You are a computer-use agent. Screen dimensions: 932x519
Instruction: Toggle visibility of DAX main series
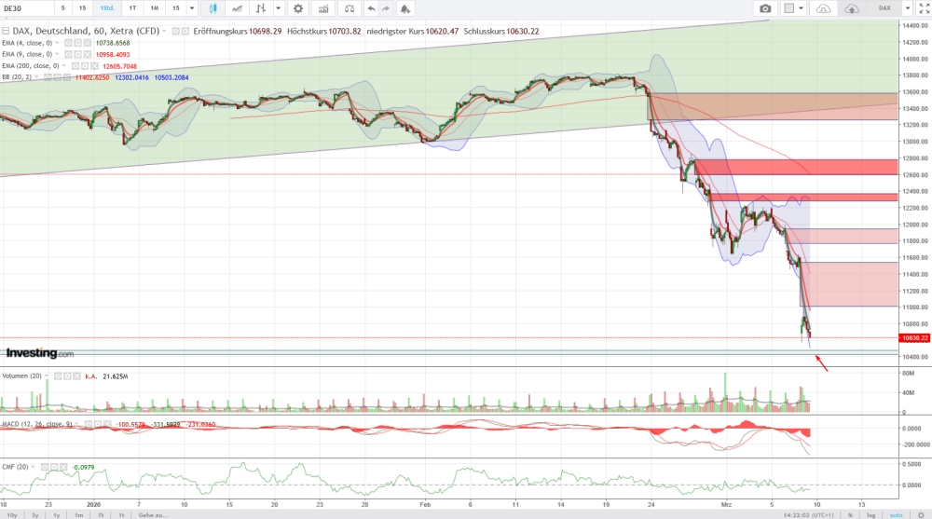(x=176, y=31)
